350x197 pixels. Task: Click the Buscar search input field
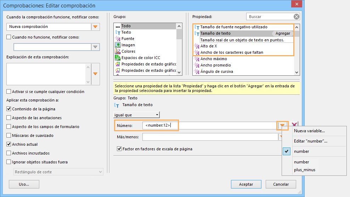point(270,17)
